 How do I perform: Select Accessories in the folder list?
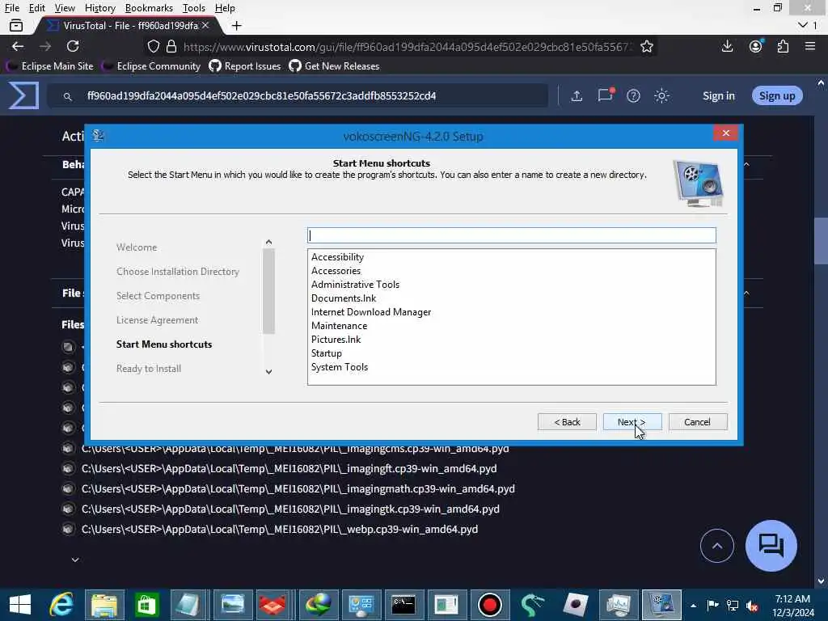pyautogui.click(x=336, y=271)
